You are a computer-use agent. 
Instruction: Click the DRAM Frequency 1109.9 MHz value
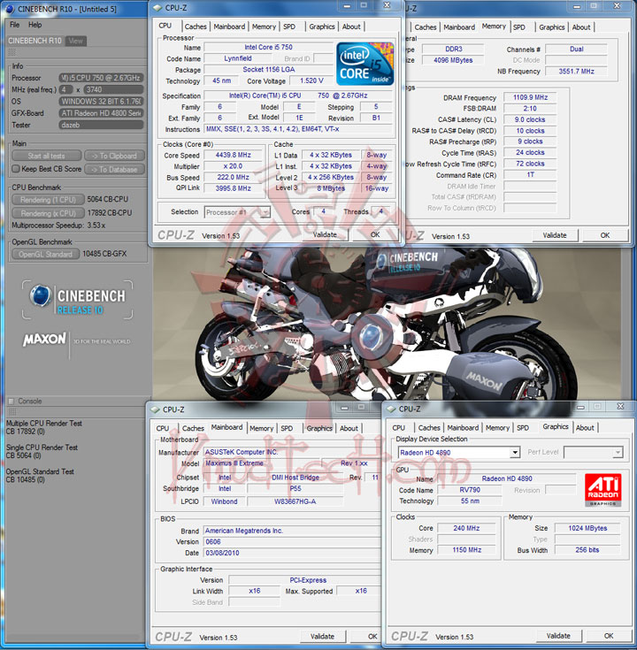(530, 97)
